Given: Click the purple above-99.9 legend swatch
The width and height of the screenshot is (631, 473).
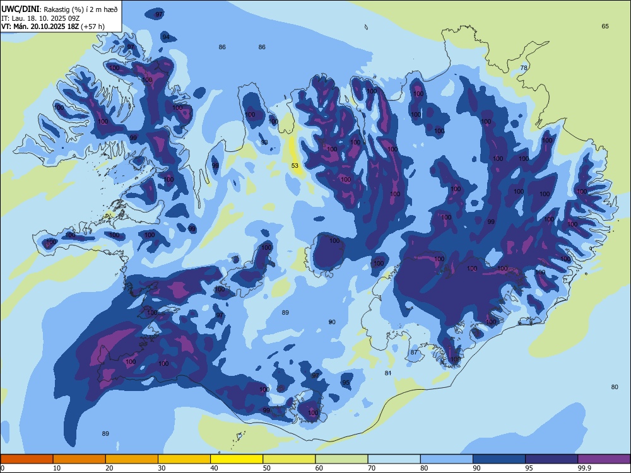Looking at the screenshot, I should (604, 459).
